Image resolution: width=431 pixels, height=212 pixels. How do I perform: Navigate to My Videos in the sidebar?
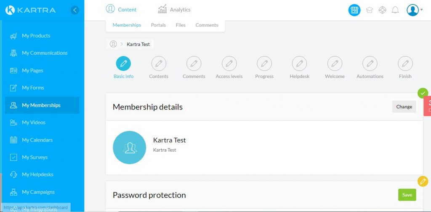pyautogui.click(x=34, y=123)
